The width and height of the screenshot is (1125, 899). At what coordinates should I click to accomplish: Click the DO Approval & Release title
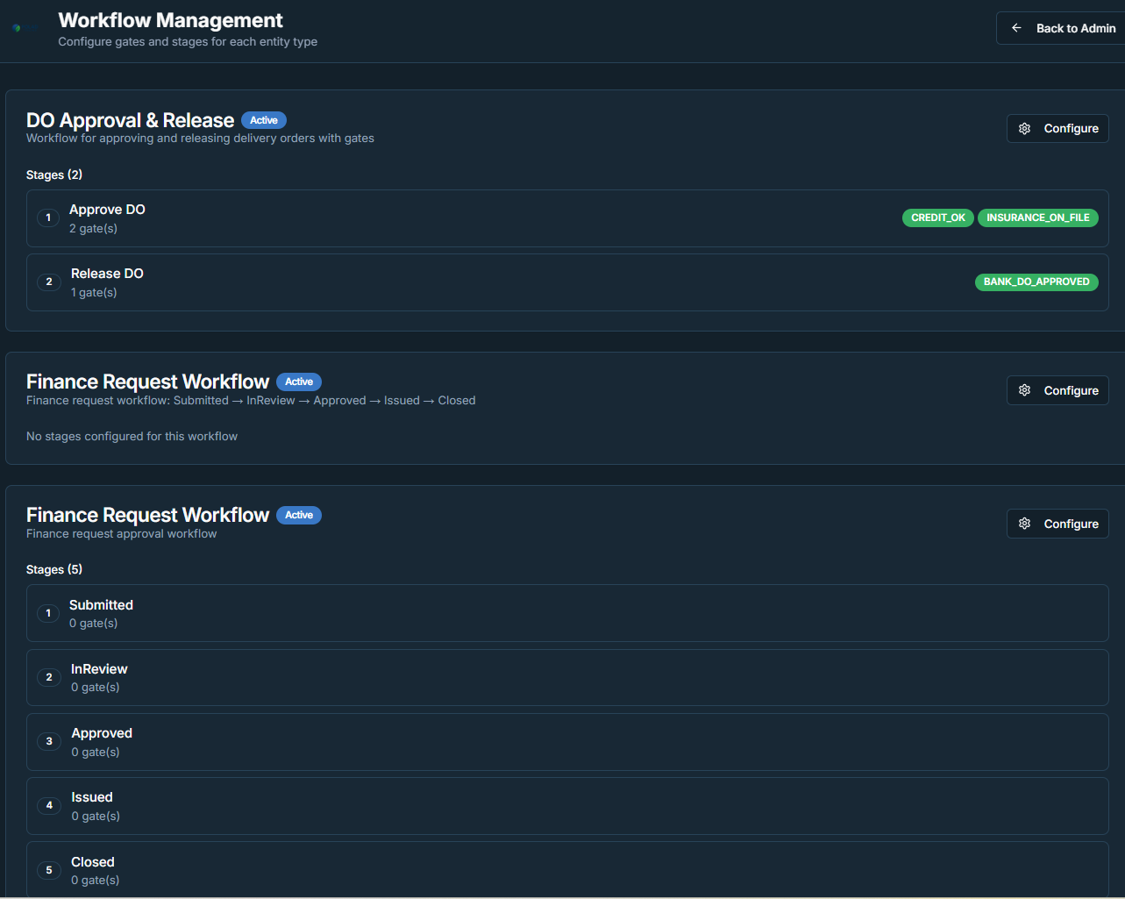(x=130, y=120)
